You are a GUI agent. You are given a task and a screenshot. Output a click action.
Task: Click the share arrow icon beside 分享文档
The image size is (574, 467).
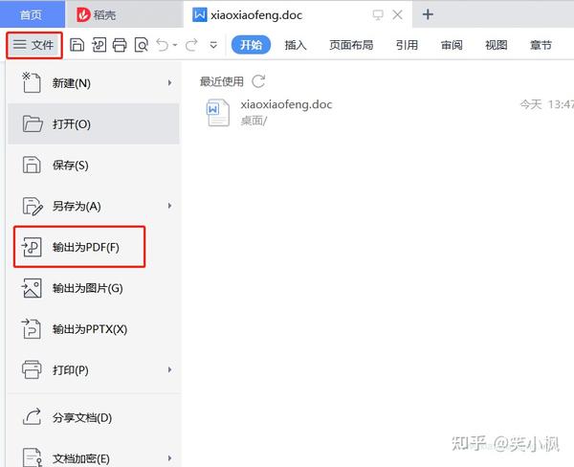pos(32,417)
